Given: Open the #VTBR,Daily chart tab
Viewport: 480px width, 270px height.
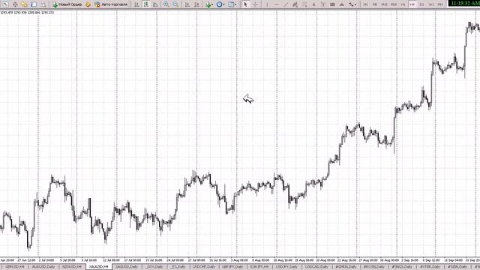Looking at the screenshot, I should [x=430, y=267].
